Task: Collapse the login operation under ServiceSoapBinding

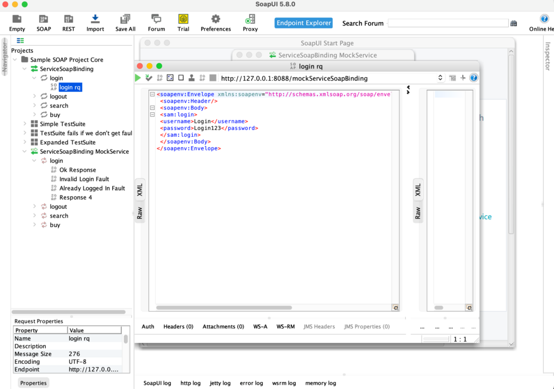Action: [35, 78]
